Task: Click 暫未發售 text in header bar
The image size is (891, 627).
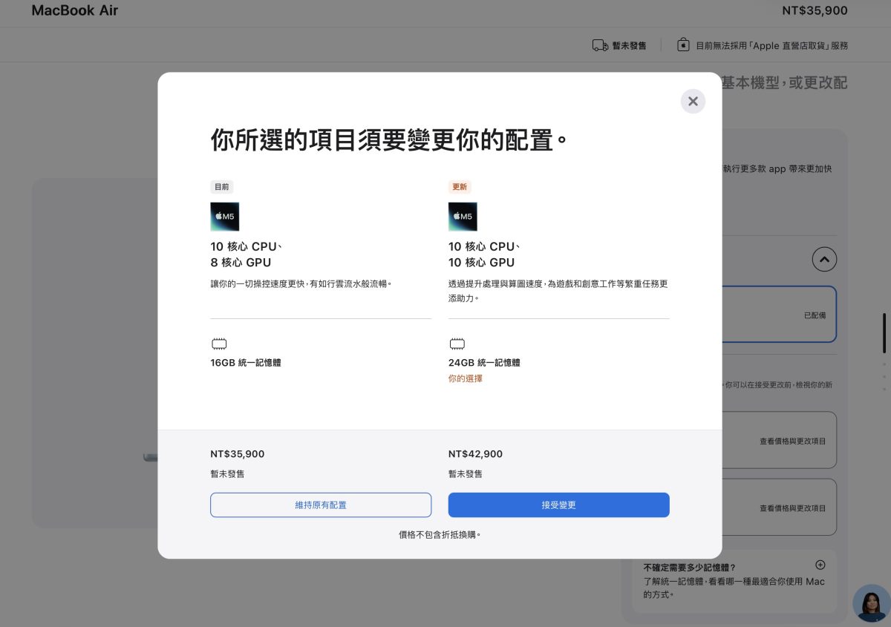Action: [629, 45]
